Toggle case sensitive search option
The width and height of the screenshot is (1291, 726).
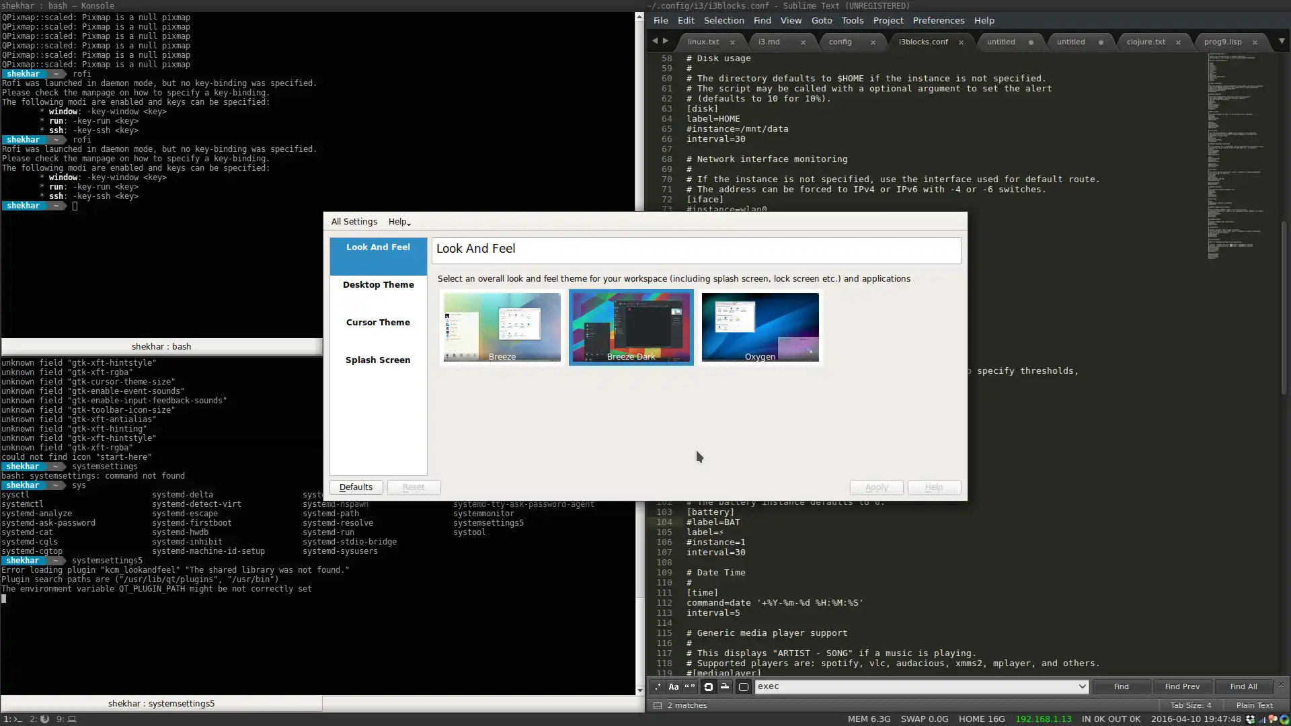coord(673,686)
